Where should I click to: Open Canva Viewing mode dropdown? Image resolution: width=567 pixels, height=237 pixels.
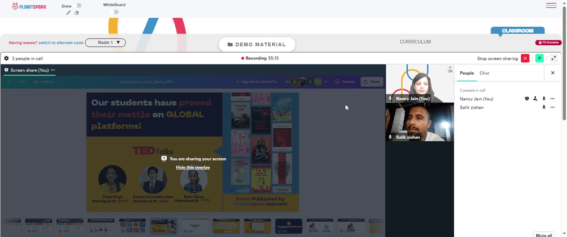[45, 82]
